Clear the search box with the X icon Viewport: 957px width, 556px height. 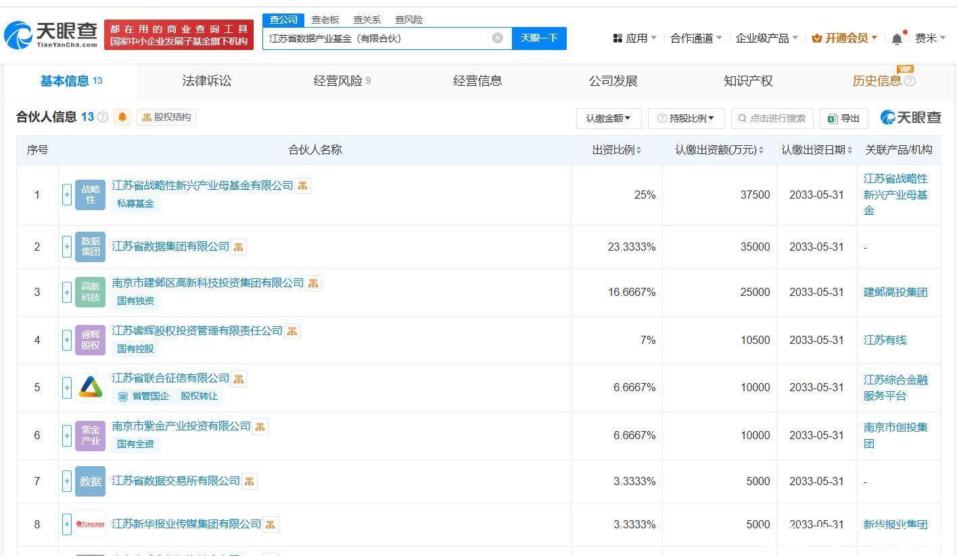(498, 38)
